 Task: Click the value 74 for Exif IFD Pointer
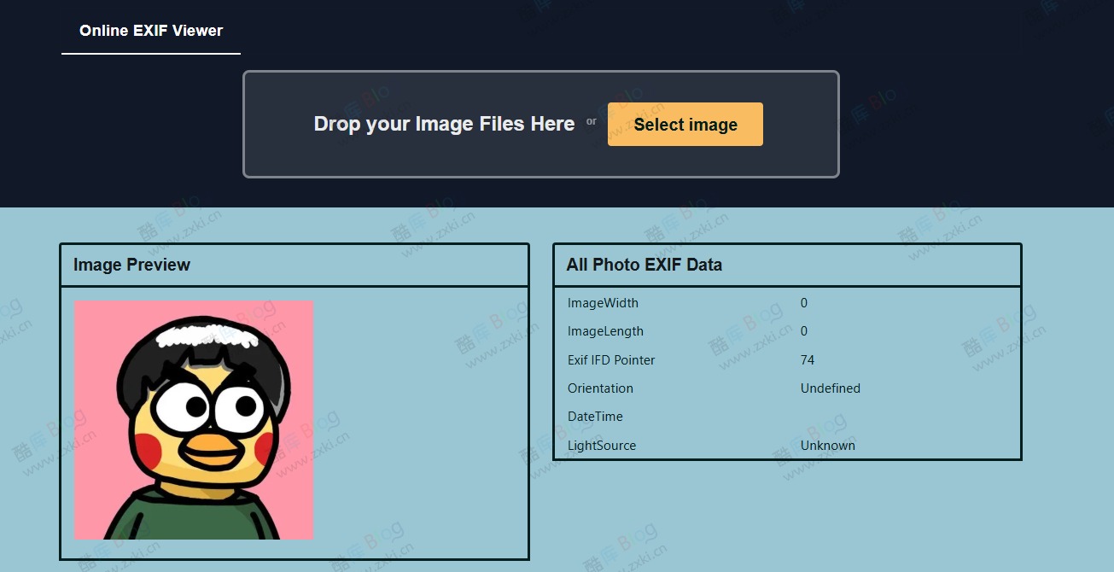coord(807,359)
